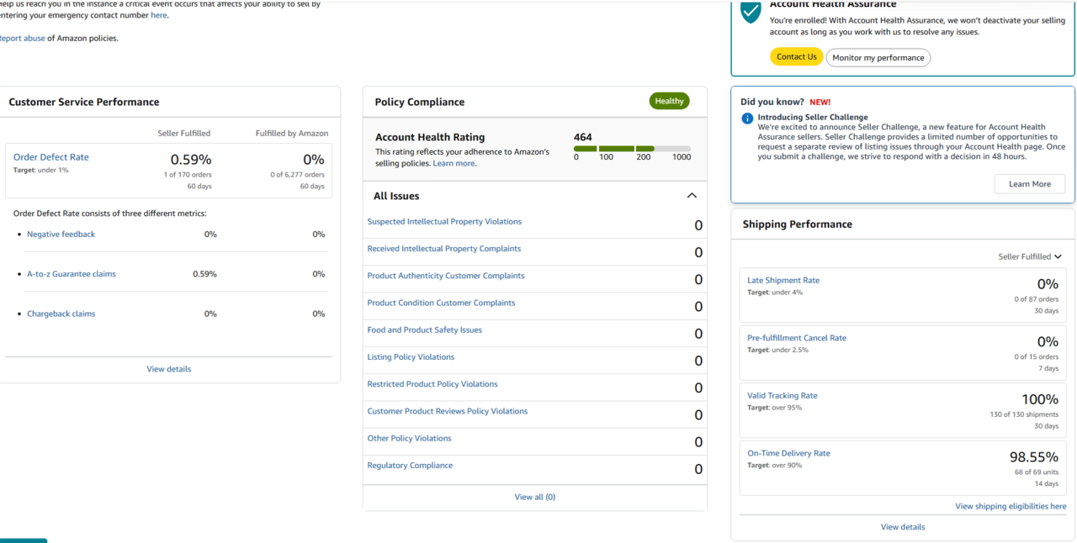Click the Account Health Assurance shield icon

point(750,12)
